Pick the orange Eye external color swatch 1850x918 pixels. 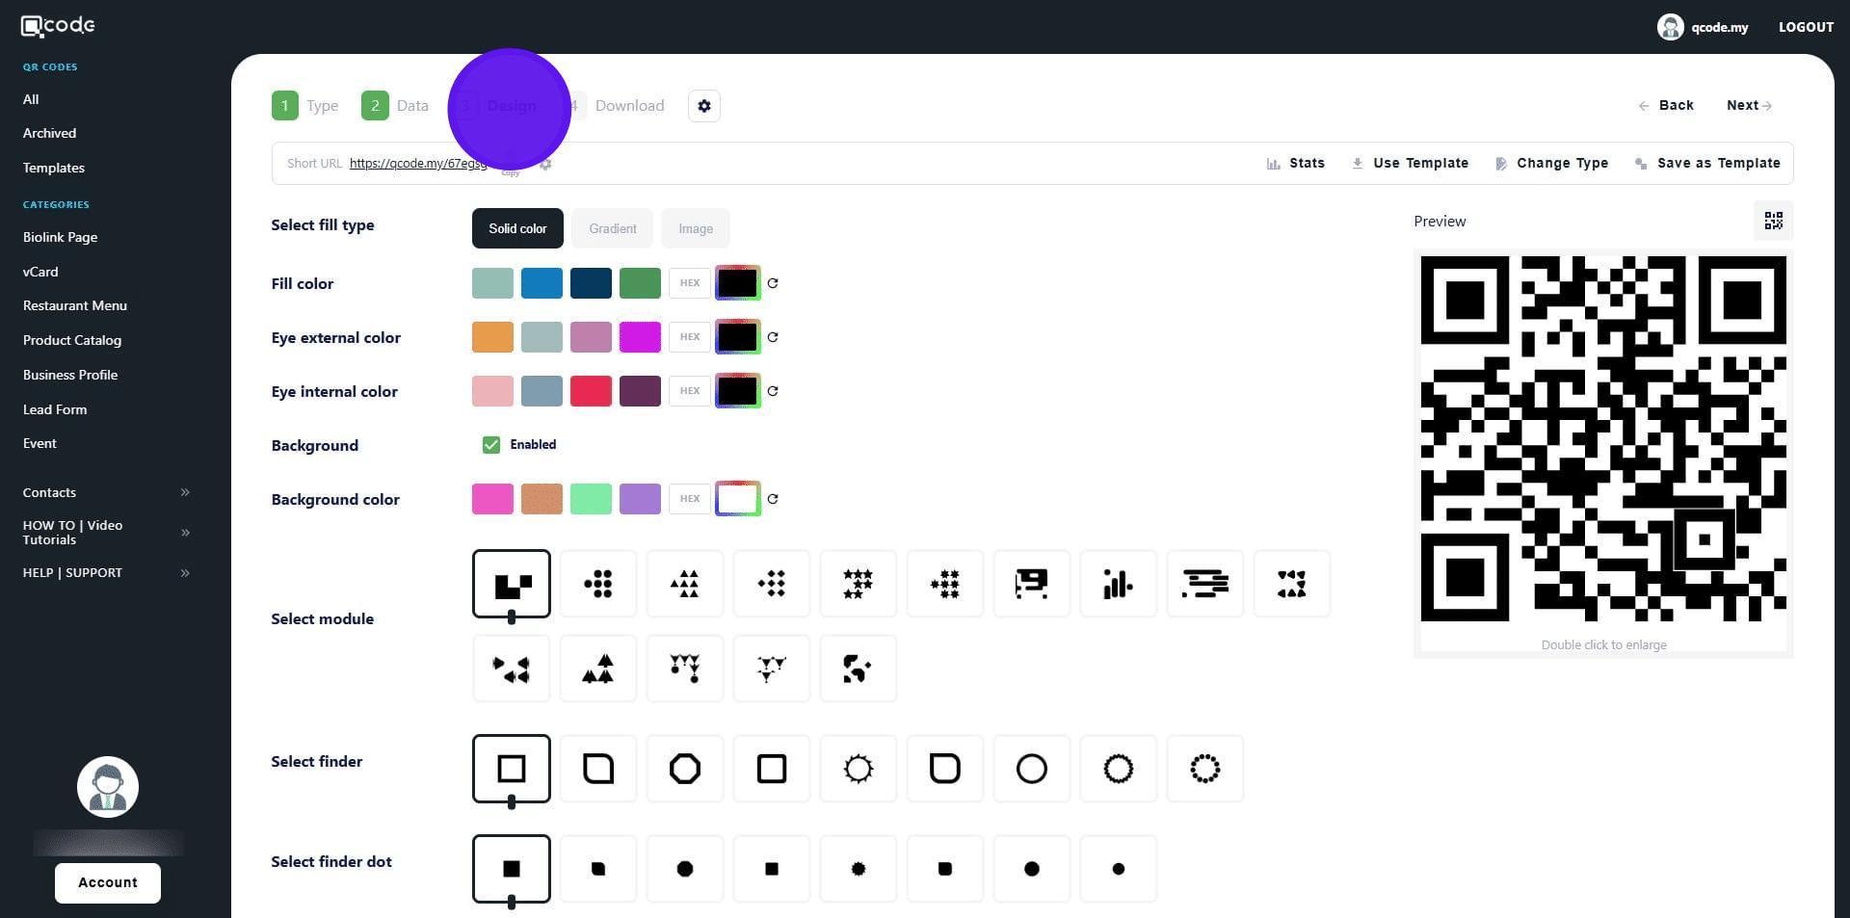pyautogui.click(x=492, y=337)
